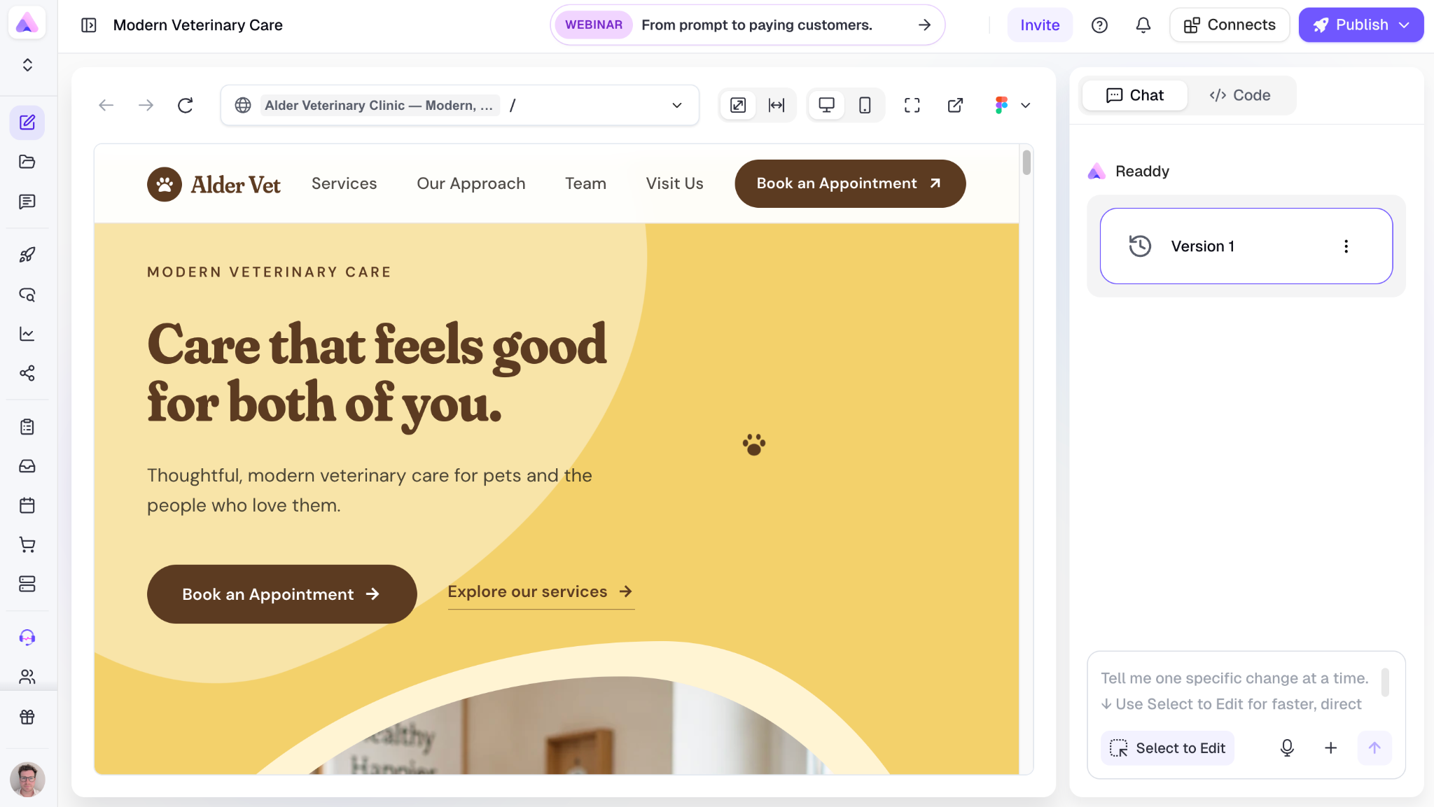The width and height of the screenshot is (1434, 807).
Task: Open help with the question mark icon
Action: pos(1099,25)
